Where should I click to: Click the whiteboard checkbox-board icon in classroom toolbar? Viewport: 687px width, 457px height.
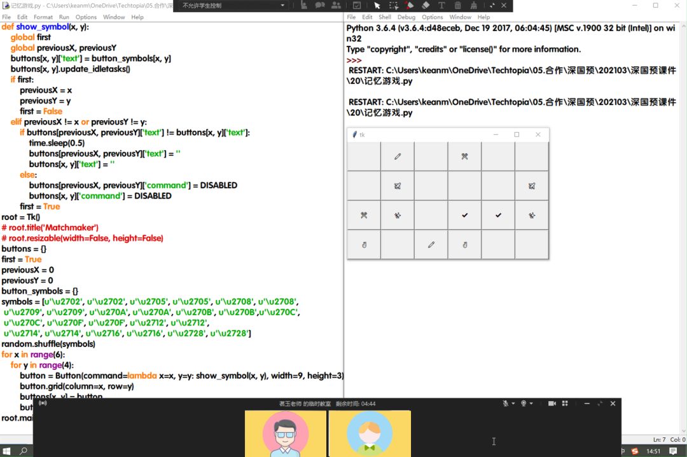[357, 5]
